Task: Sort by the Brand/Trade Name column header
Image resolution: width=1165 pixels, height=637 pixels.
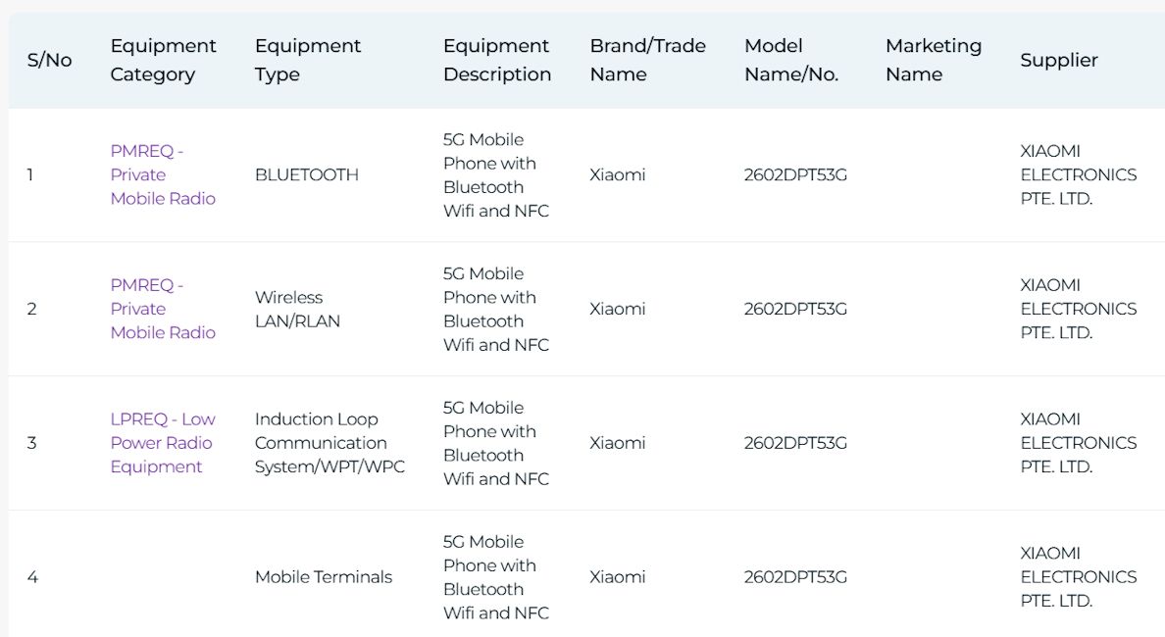Action: pos(647,60)
